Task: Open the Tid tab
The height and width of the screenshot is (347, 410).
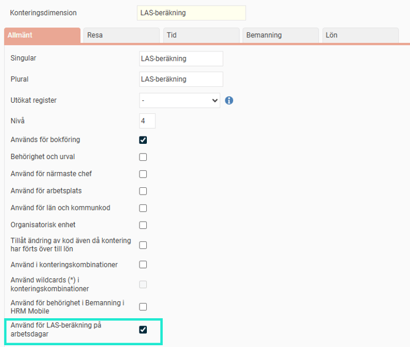Action: click(x=200, y=35)
